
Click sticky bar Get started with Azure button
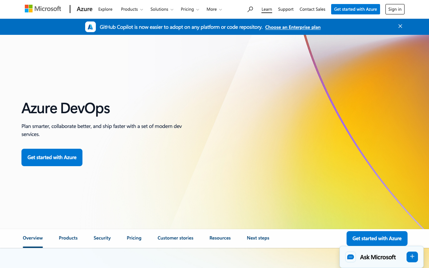(x=377, y=239)
